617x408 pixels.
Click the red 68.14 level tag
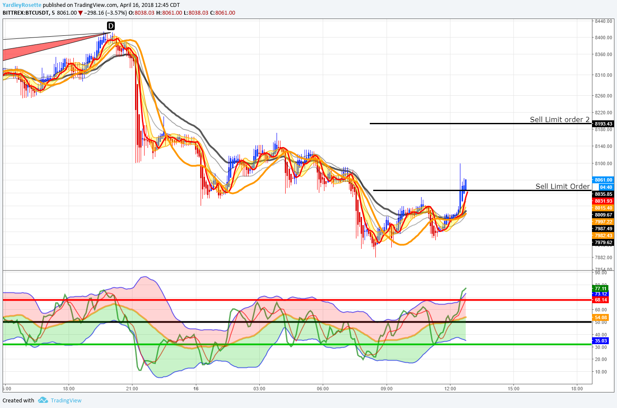(x=601, y=300)
